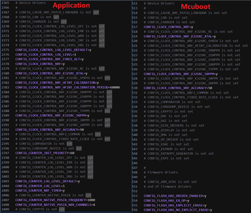Click CONFIG_CAN is not set on line 2368

pyautogui.click(x=37, y=17)
